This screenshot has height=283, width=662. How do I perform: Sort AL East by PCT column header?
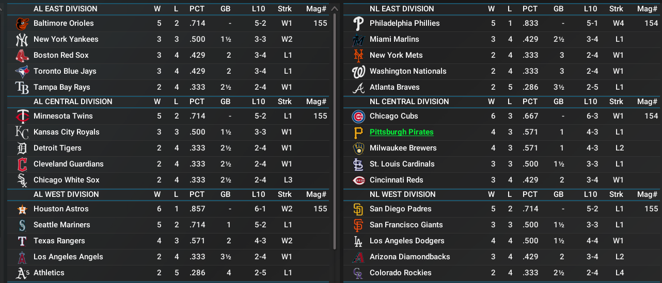click(197, 9)
